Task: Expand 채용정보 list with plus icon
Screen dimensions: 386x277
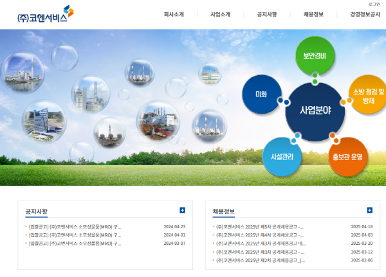Action: (x=369, y=210)
